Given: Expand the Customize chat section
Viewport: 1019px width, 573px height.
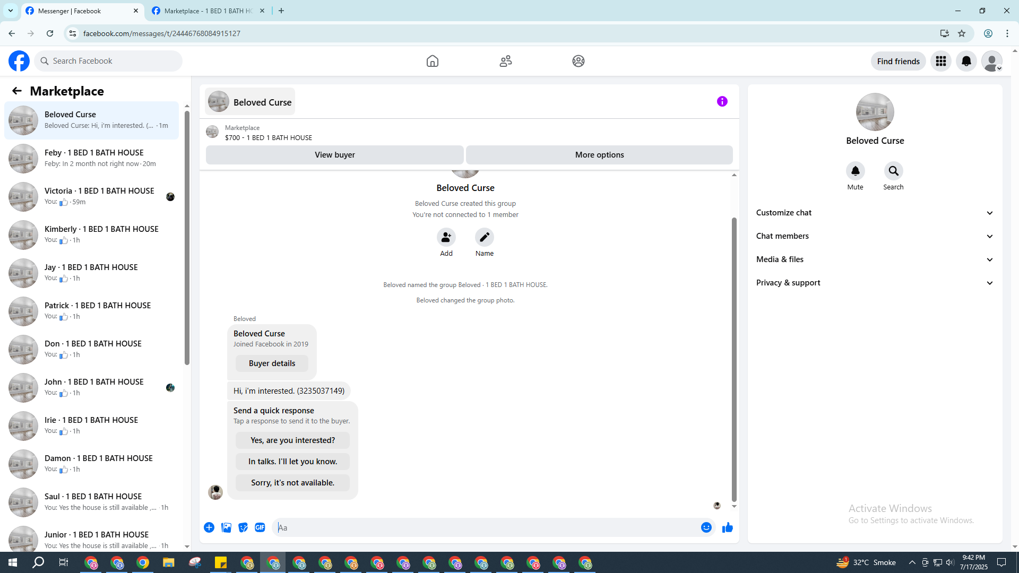Looking at the screenshot, I should (875, 213).
